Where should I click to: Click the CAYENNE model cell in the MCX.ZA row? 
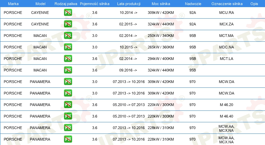pos(40,24)
